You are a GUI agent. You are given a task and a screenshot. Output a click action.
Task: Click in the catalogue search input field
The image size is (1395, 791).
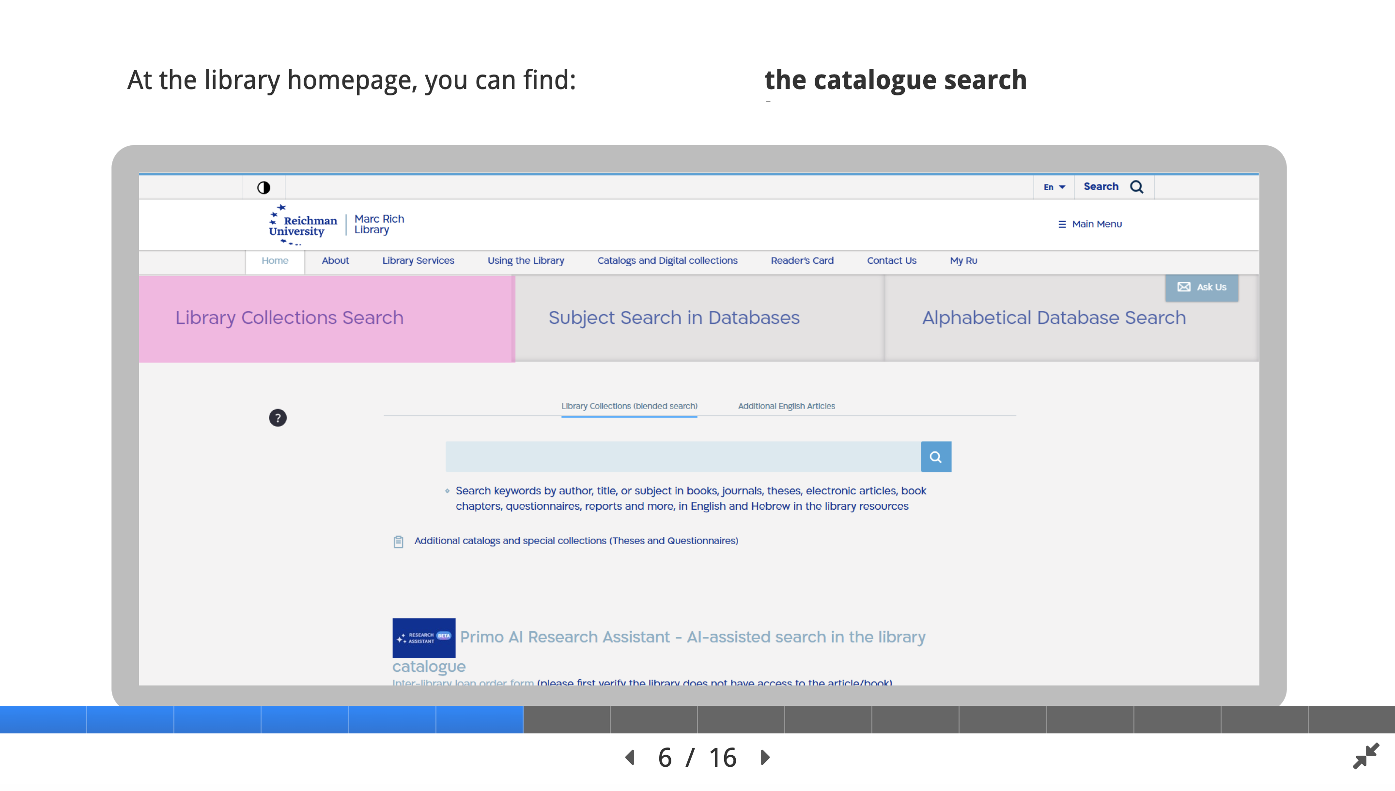(x=682, y=457)
